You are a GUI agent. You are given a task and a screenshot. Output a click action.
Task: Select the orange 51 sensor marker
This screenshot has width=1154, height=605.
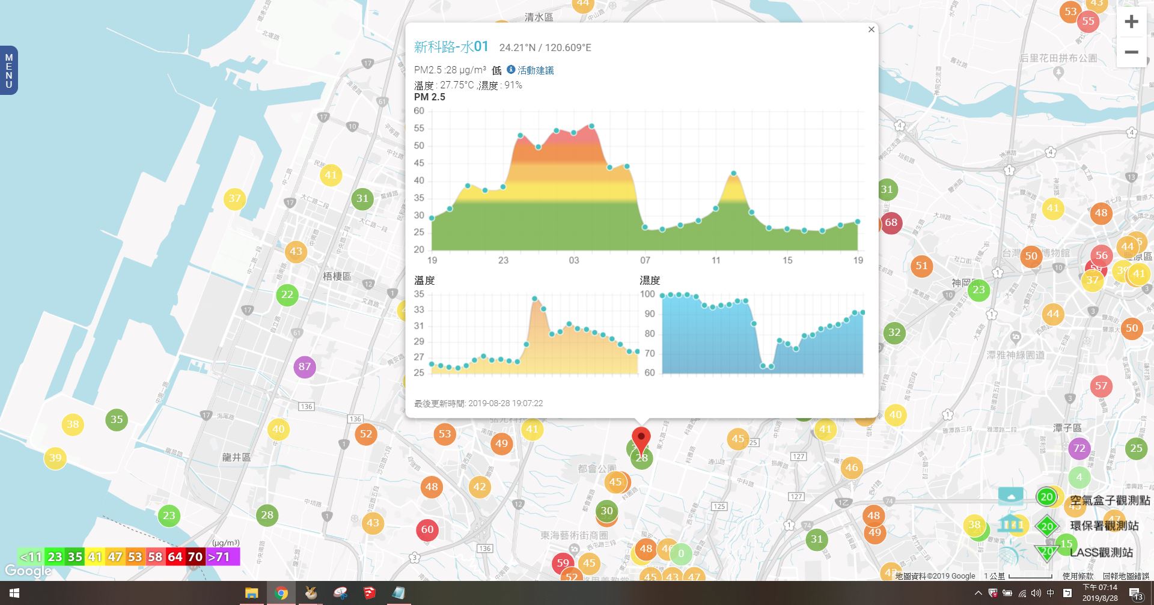921,266
